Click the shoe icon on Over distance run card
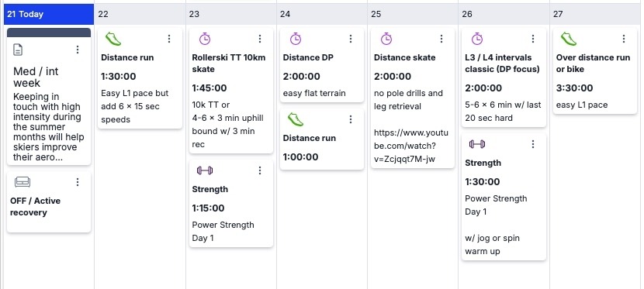This screenshot has width=644, height=289. 569,39
